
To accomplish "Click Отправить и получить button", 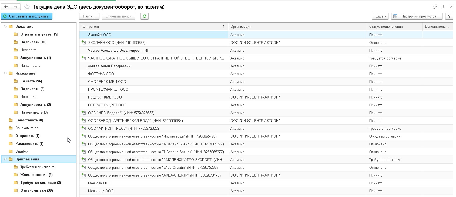I will [26, 16].
